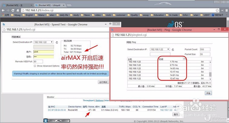Open the Chrome menu hamburger icon

(227, 10)
